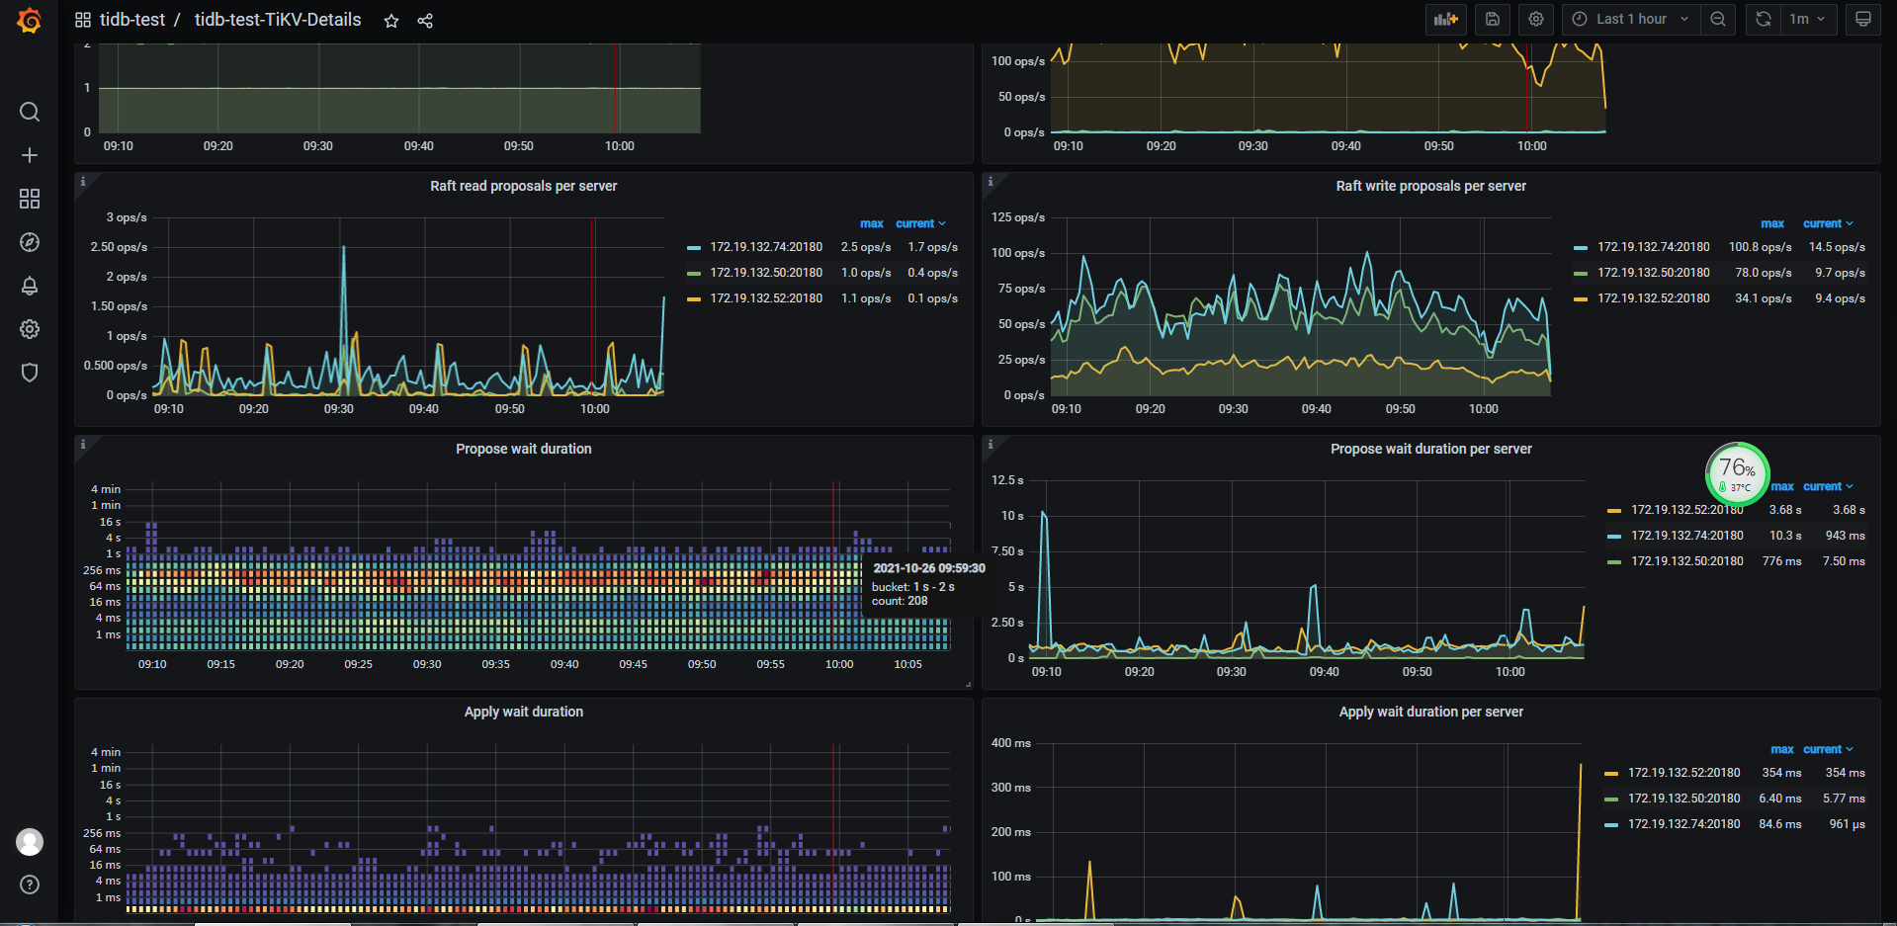Image resolution: width=1897 pixels, height=926 pixels.
Task: Toggle 172.19.132.50:20180 series in Apply wait duration legend
Action: (x=1683, y=799)
